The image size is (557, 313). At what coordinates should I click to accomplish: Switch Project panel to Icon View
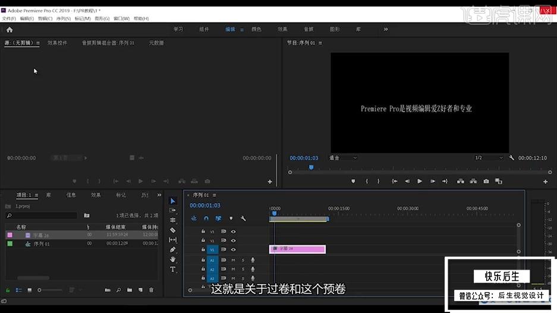pyautogui.click(x=30, y=290)
